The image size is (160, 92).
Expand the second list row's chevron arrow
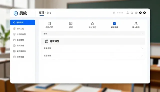(142, 56)
